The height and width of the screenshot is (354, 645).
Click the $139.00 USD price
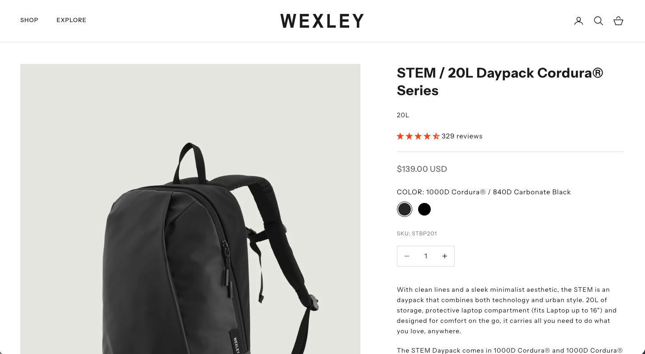(422, 169)
